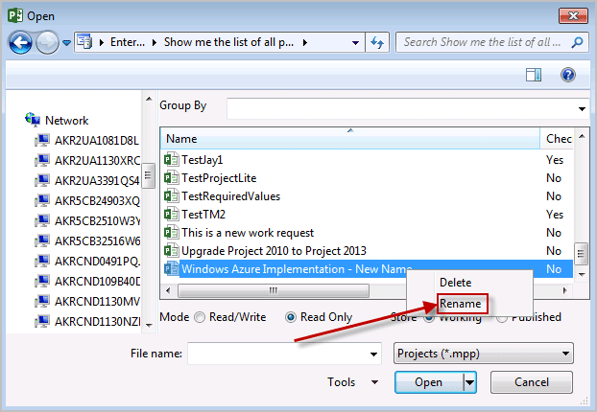597x412 pixels.
Task: Click the computer icon for AKR5CB2510W3Y
Action: click(42, 220)
